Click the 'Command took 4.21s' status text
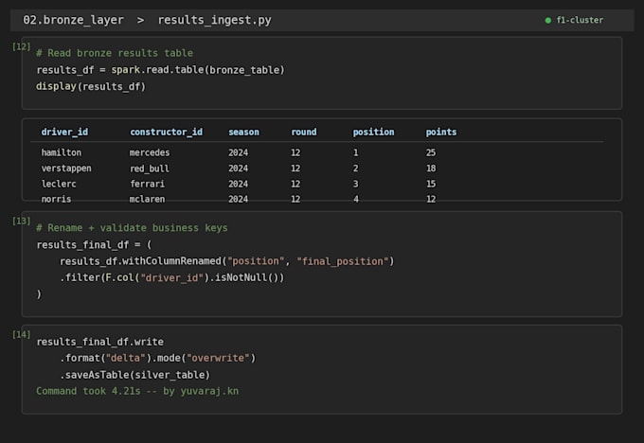Image resolution: width=644 pixels, height=443 pixels. click(x=137, y=391)
